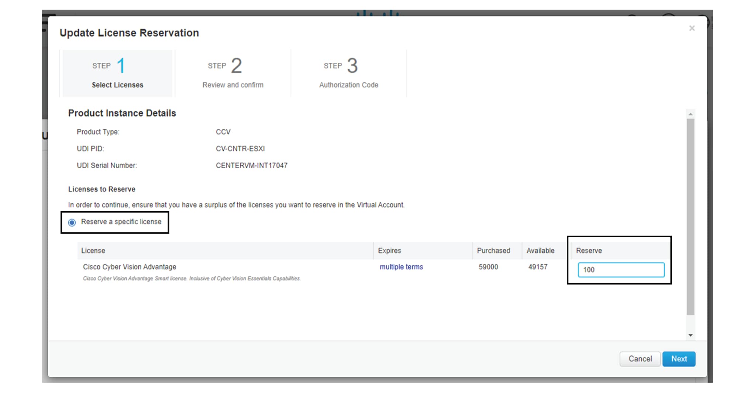Click the Licenses to Reserve heading

click(102, 189)
